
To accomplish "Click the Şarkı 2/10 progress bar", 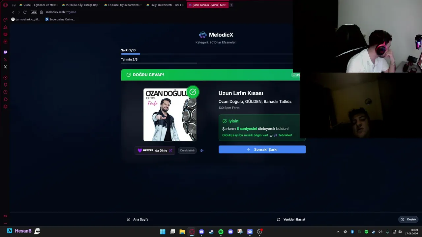I will 207,54.
